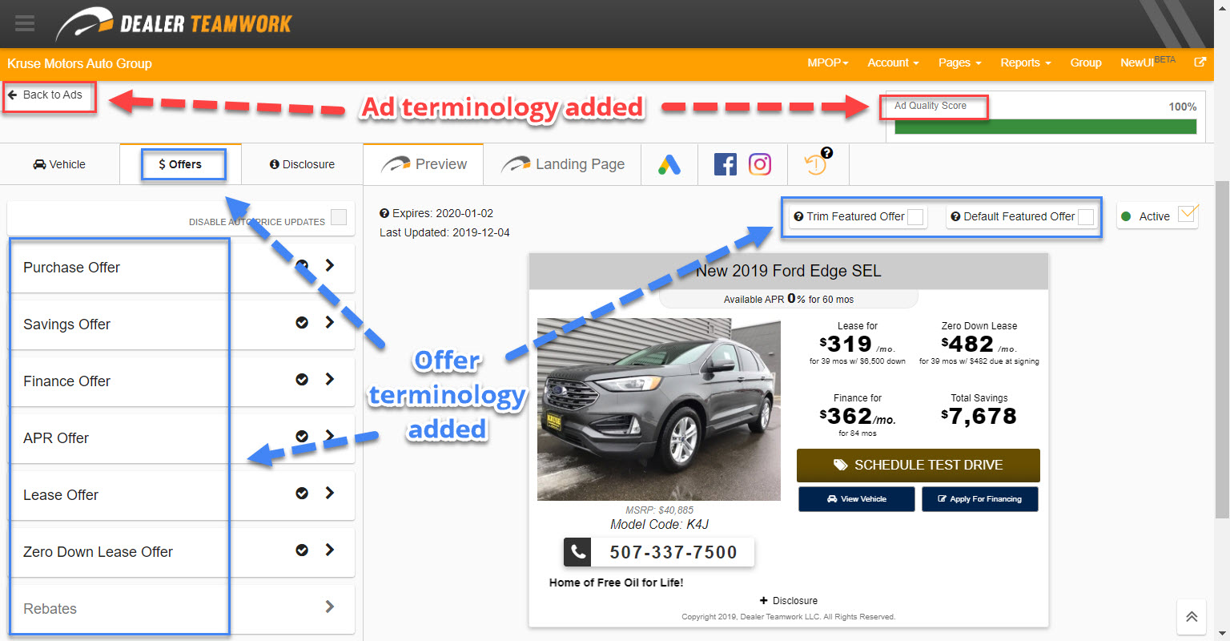Open the Reports dropdown menu
This screenshot has height=641, width=1230.
pos(1025,62)
